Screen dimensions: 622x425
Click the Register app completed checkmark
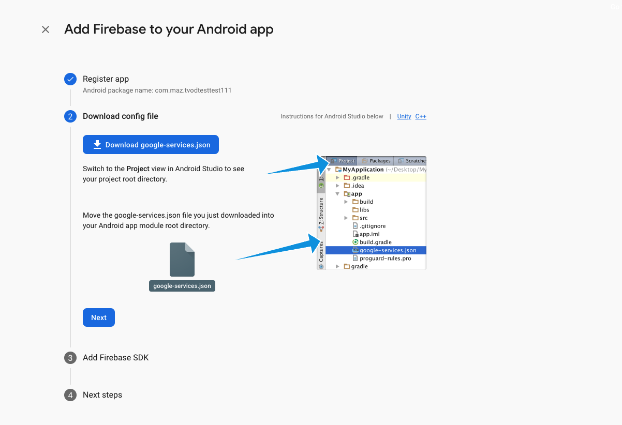point(70,79)
